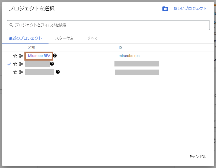Select the Mirarobo-RPA project link
This screenshot has width=216, height=168.
click(x=39, y=56)
